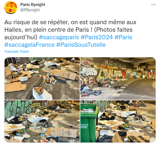Click the tweet text body
The height and width of the screenshot is (146, 158).
pos(70,33)
